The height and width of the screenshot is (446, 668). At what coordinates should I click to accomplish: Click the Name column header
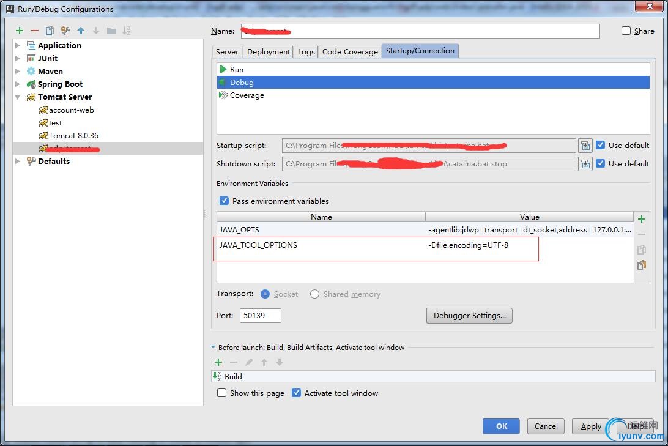coord(321,217)
